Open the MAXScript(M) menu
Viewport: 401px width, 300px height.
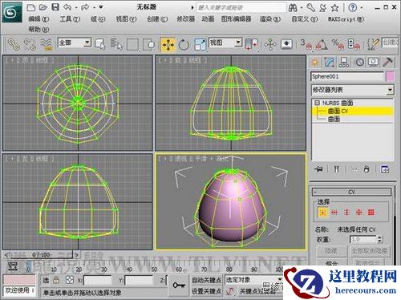(346, 19)
